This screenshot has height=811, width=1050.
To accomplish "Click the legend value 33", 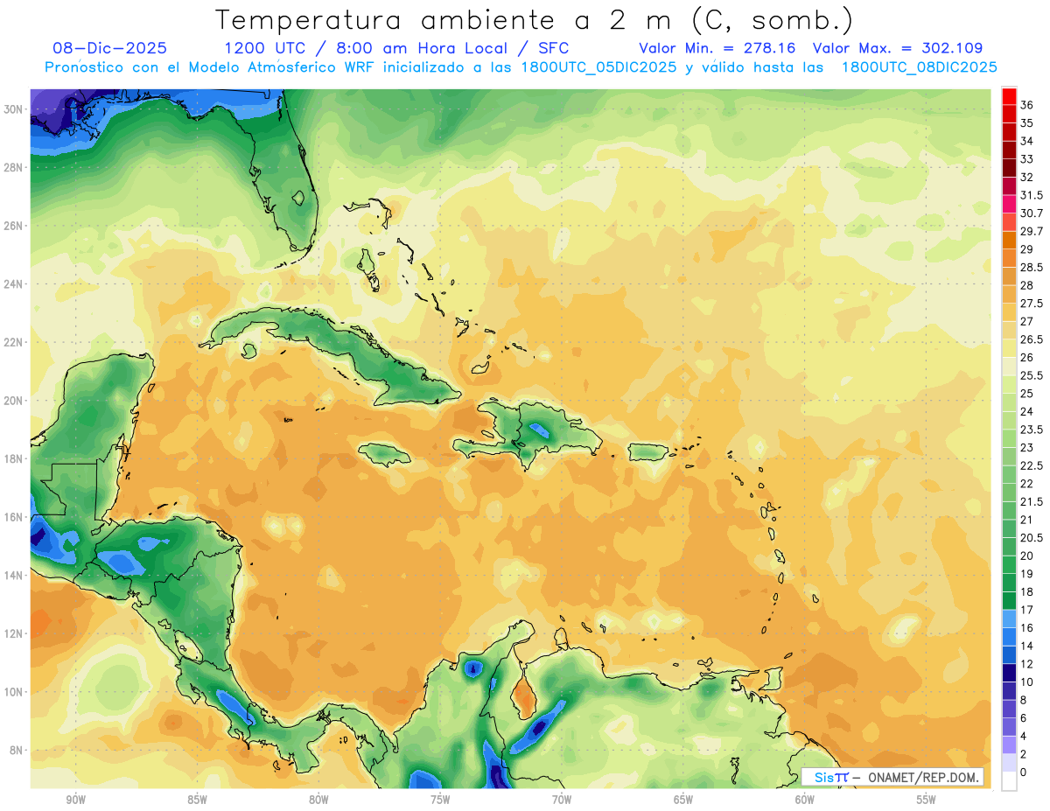I will point(1027,159).
